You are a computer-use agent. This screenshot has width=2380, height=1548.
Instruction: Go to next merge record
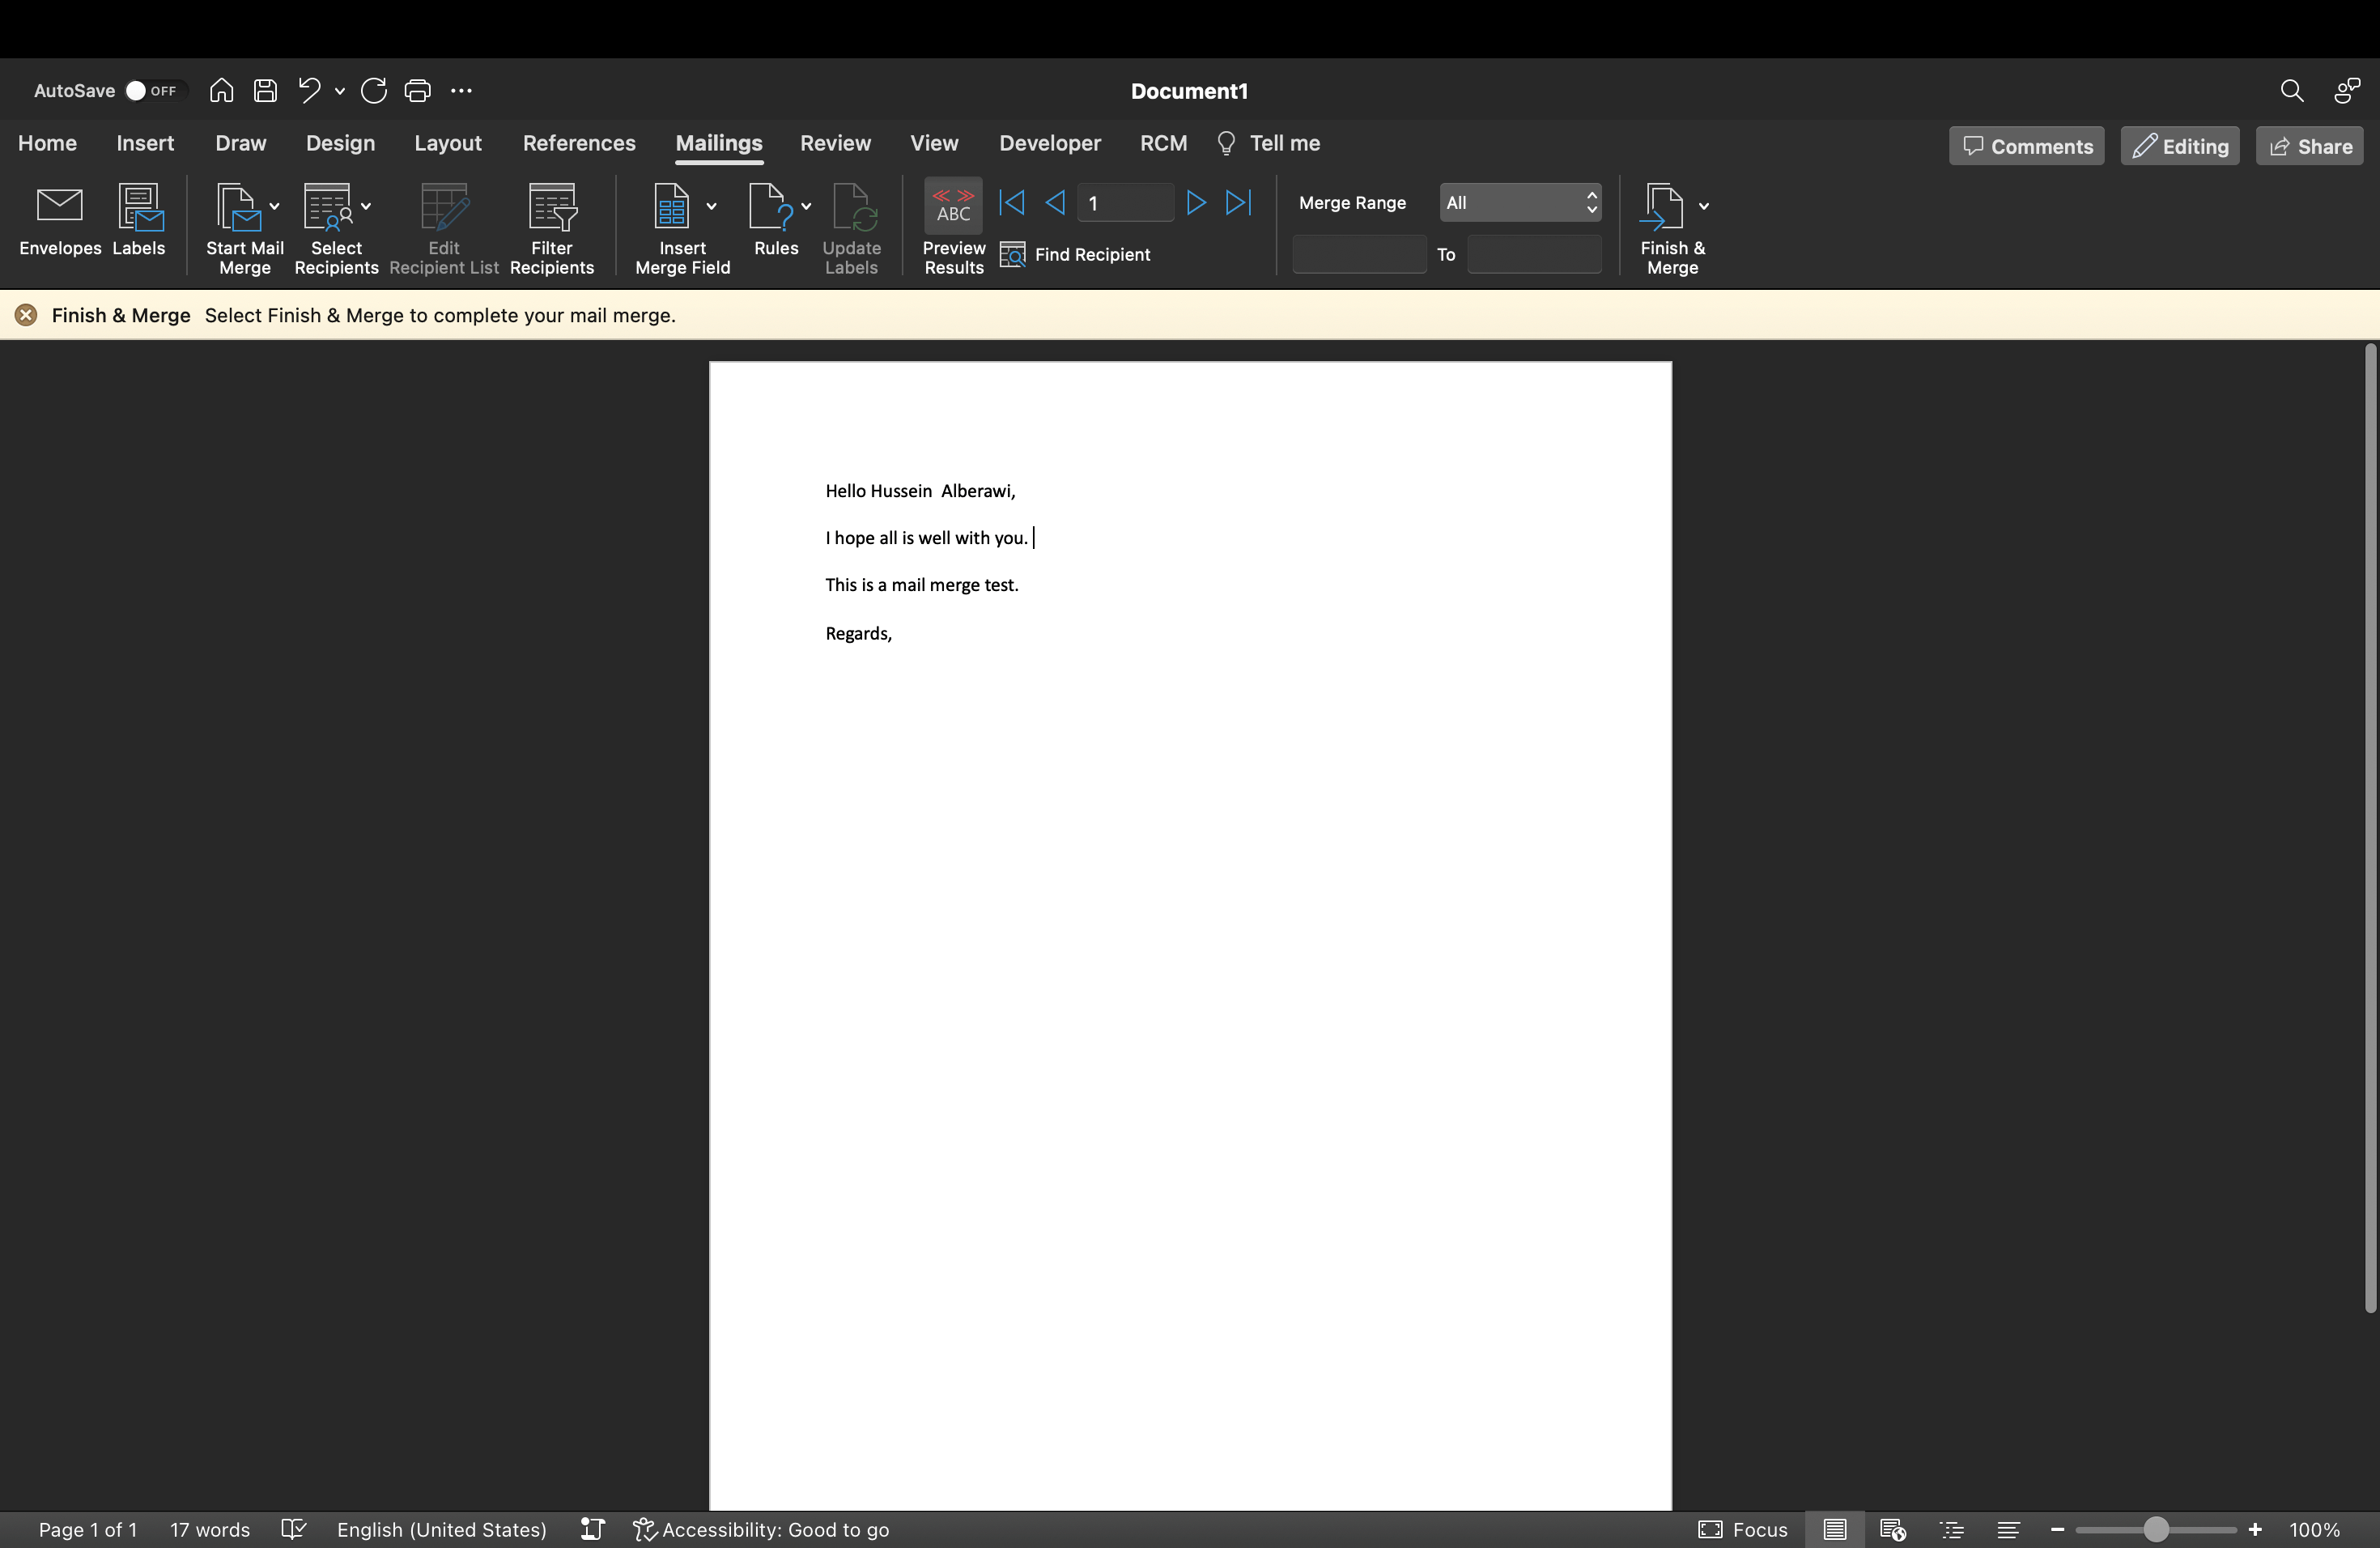1195,203
